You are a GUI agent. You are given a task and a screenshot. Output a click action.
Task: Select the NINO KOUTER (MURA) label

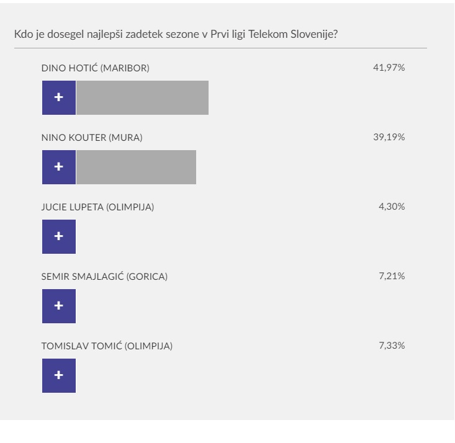click(x=92, y=138)
